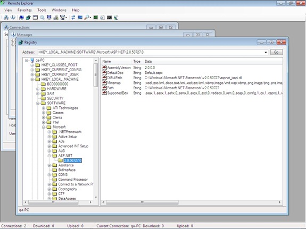Click the device toolbar icon left of the first dropdown arrow

pyautogui.click(x=62, y=18)
